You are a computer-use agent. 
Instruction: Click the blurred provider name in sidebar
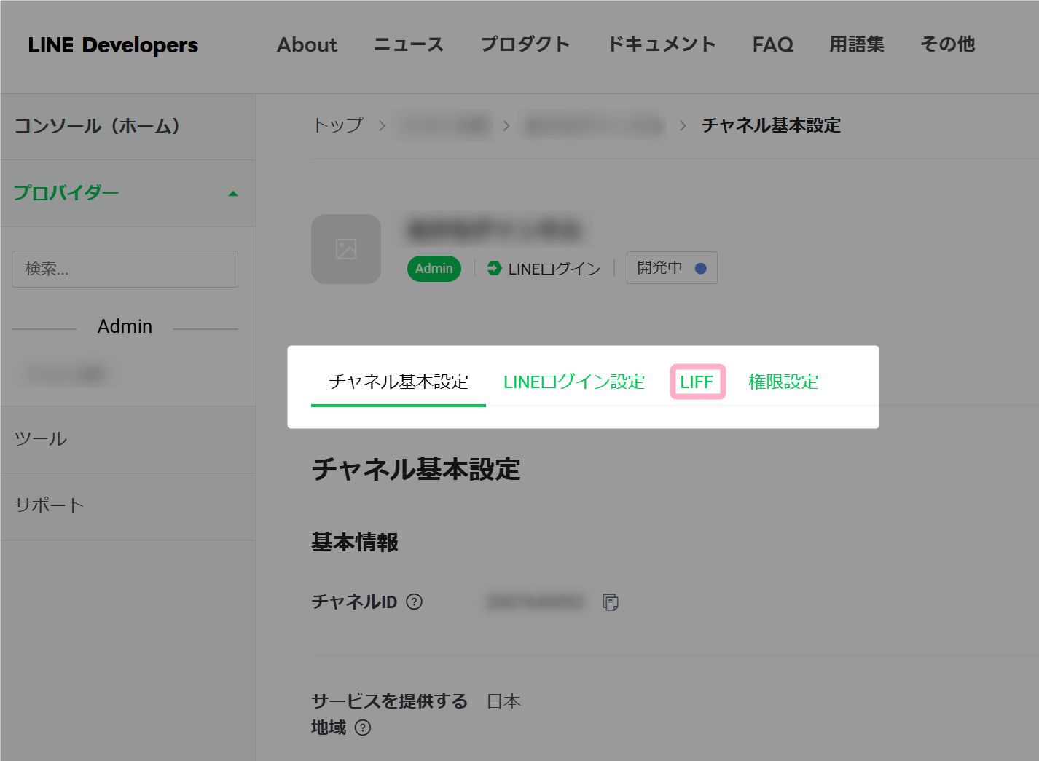(66, 374)
